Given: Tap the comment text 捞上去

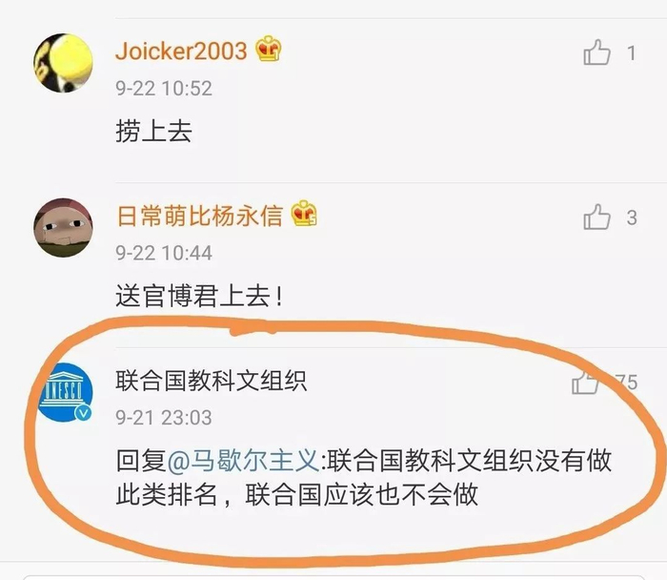Looking at the screenshot, I should coord(154,131).
